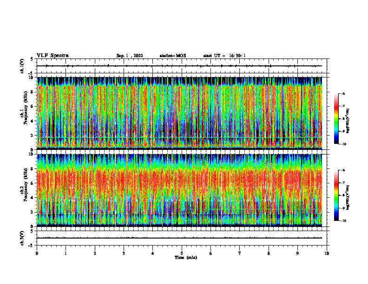Select the date text Sep. 1, 2022
The height and width of the screenshot is (284, 368).
[x=130, y=56]
